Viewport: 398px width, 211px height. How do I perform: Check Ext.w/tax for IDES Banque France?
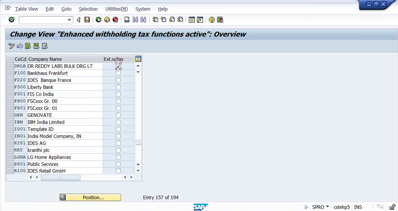(118, 80)
